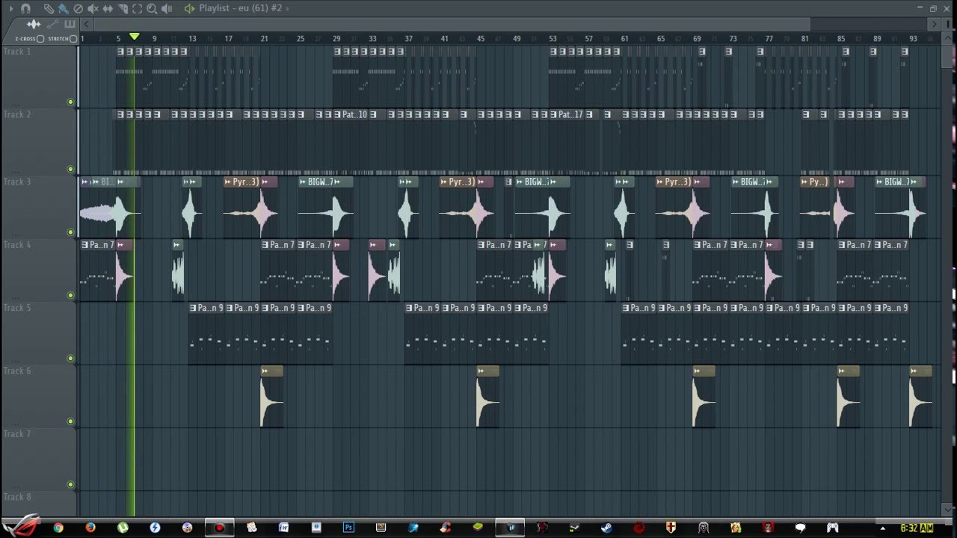This screenshot has width=957, height=538.
Task: Click the horizontal playlist scrollbar
Action: tap(452, 25)
